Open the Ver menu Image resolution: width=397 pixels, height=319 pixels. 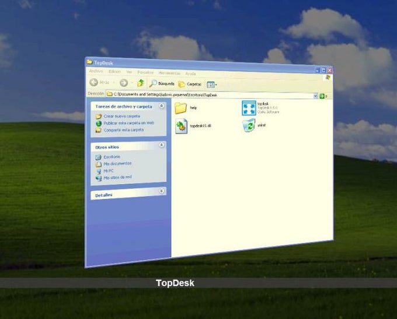tap(129, 72)
